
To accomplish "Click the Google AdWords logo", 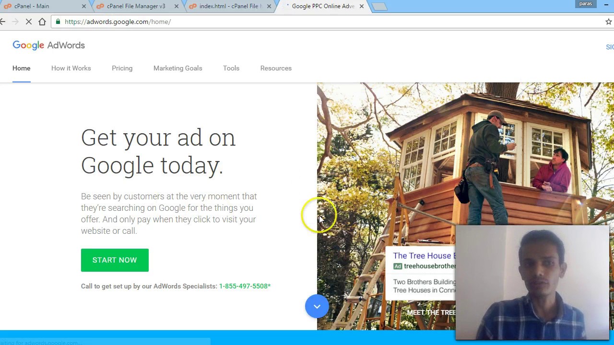I will coord(48,45).
